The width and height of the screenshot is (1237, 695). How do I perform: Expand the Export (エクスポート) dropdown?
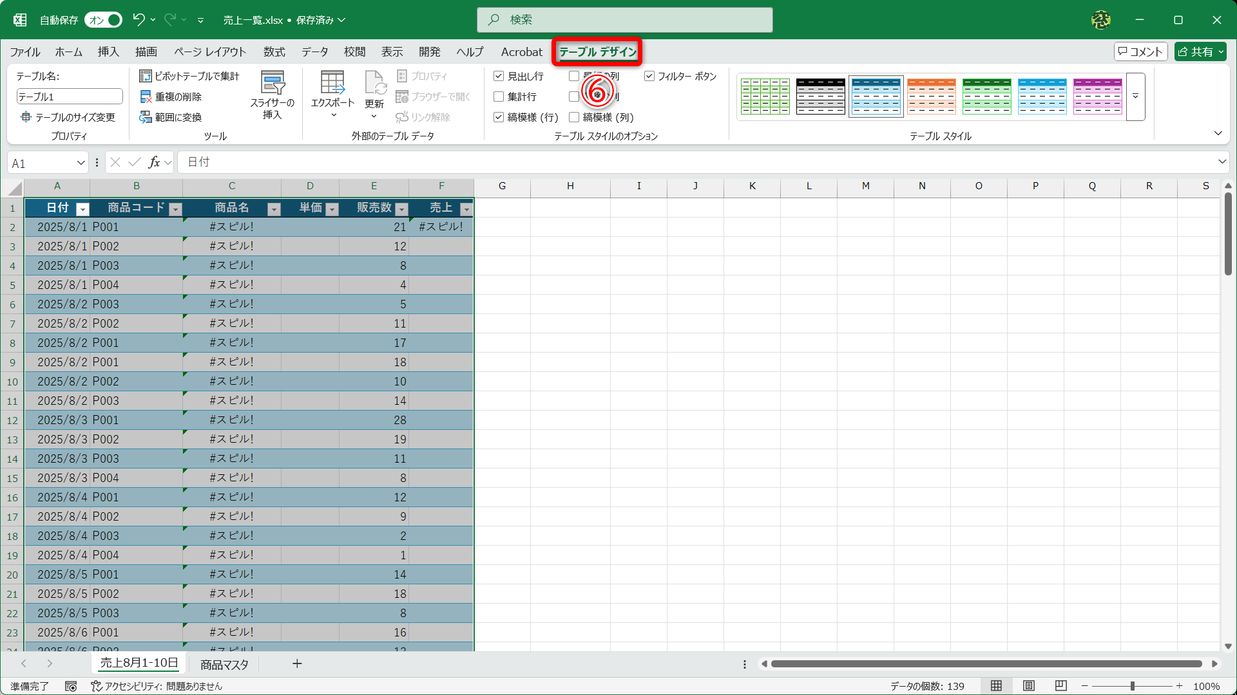tap(333, 115)
